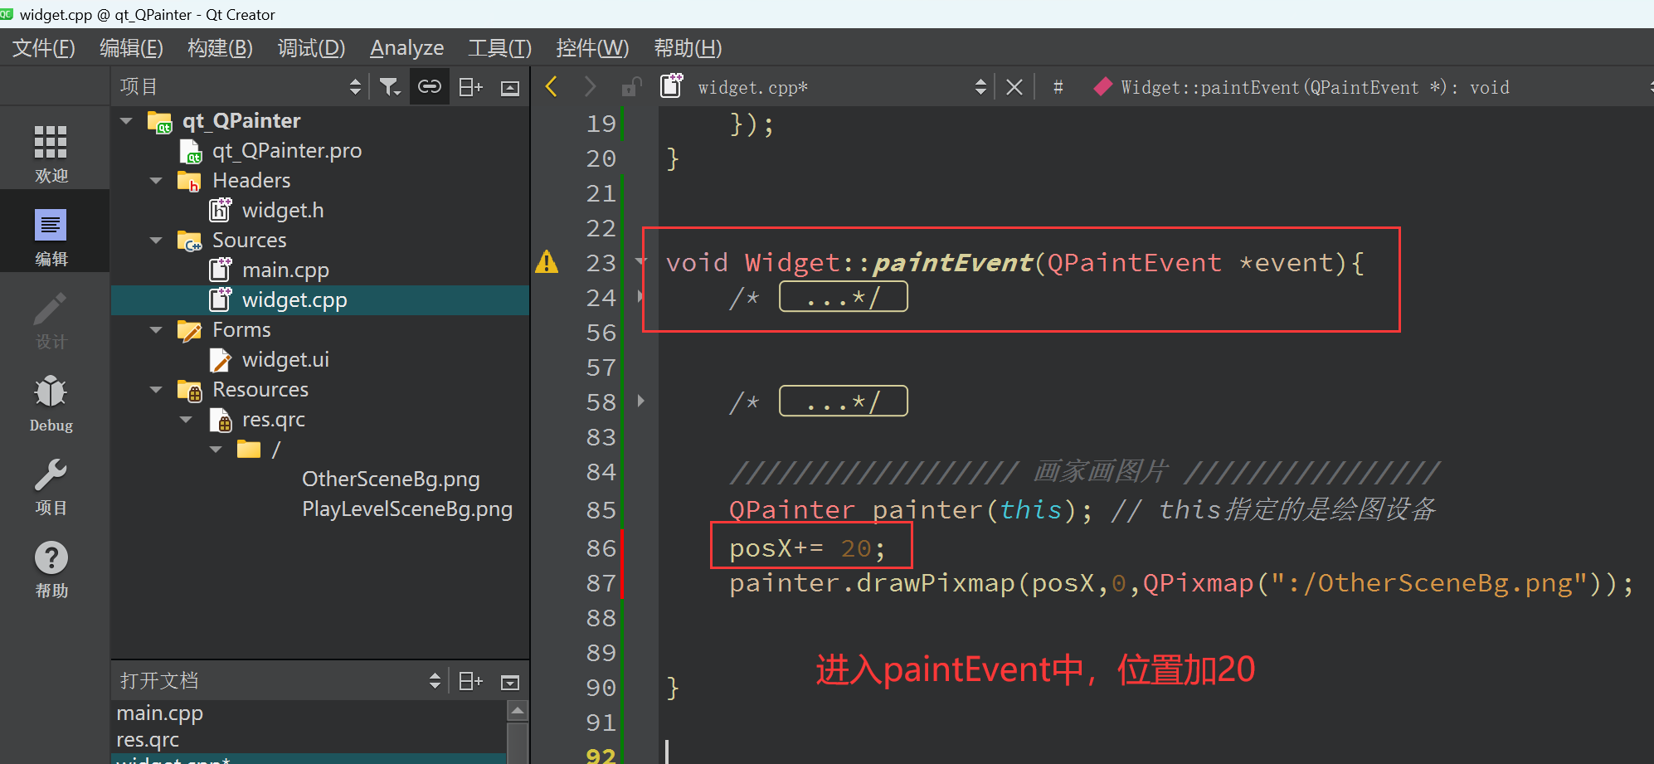The image size is (1654, 764).
Task: Toggle synchronize with editor link icon
Action: point(429,86)
